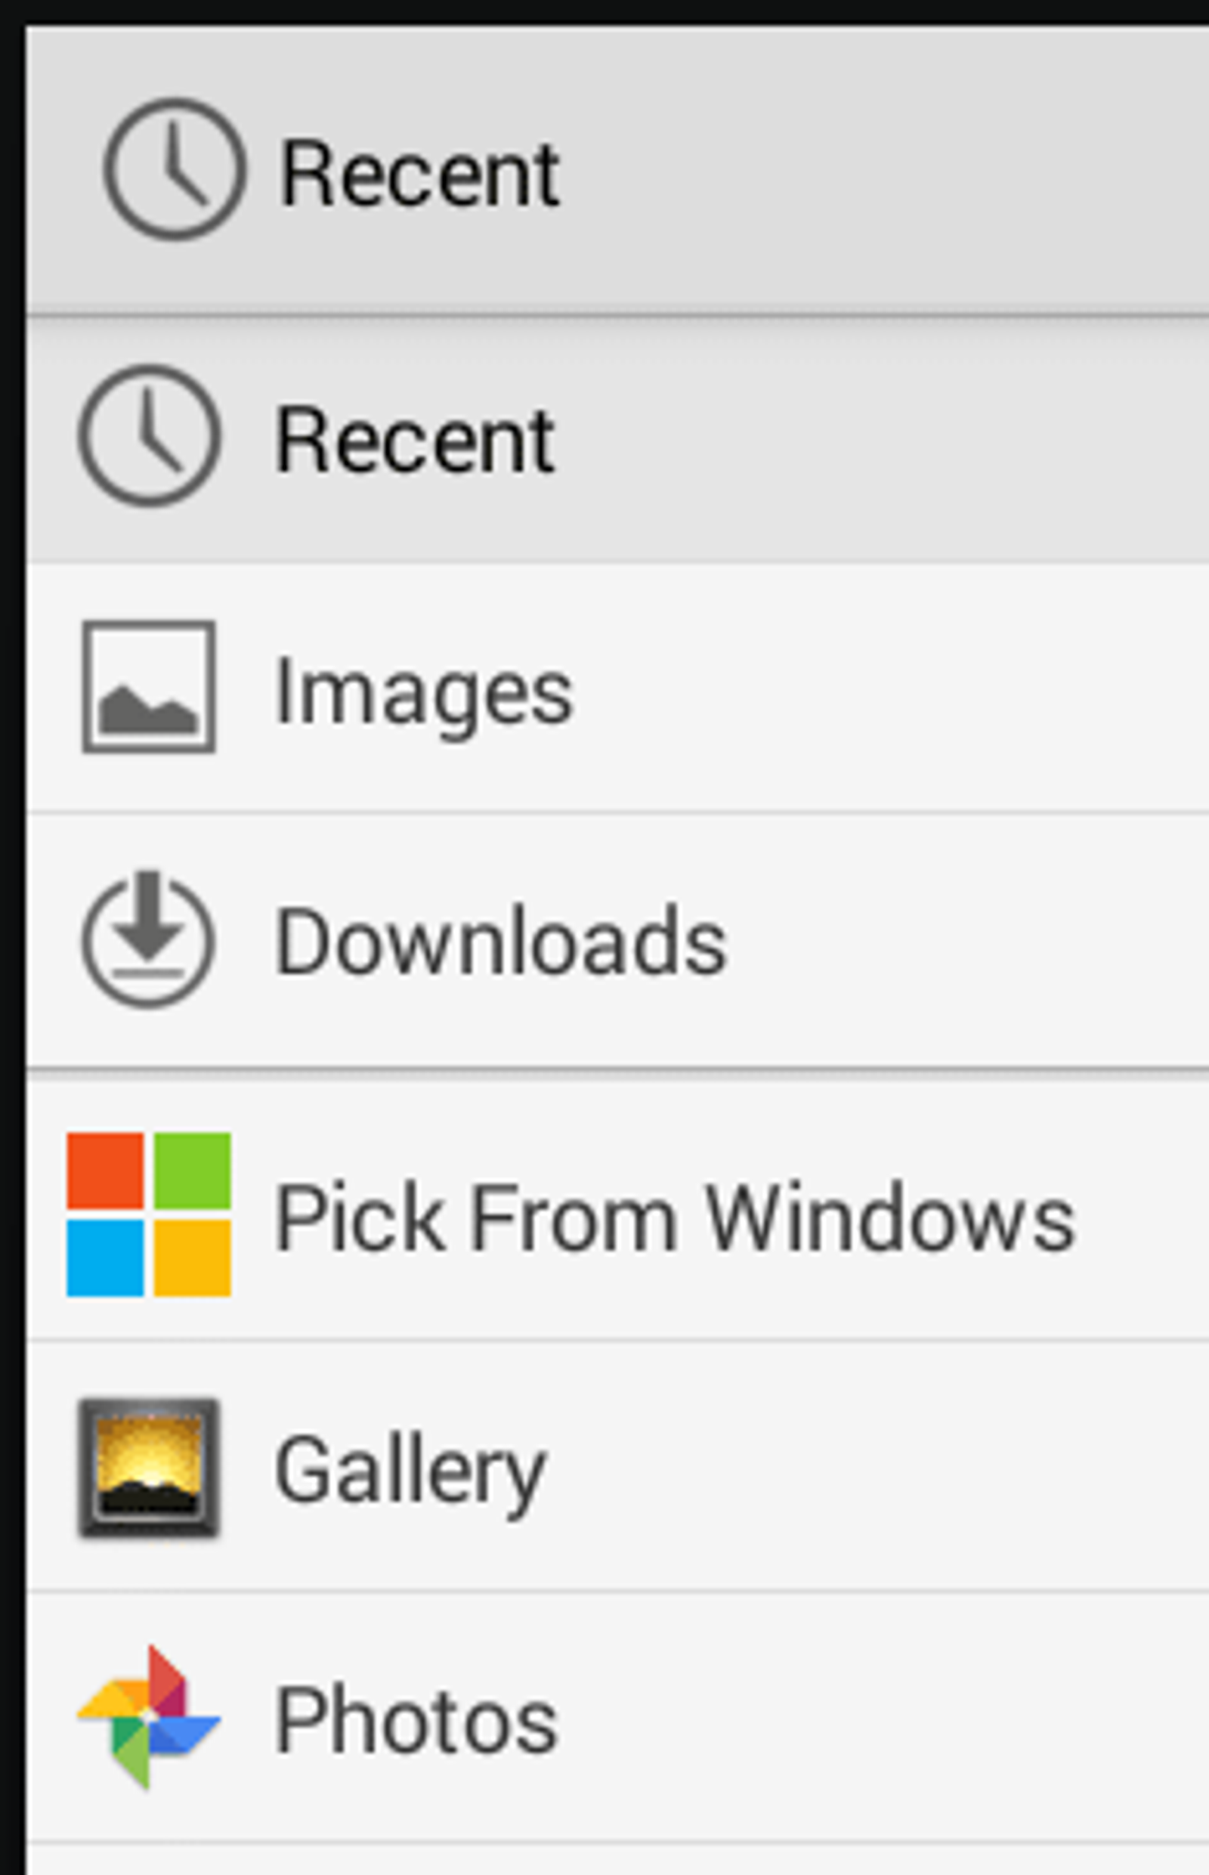Click the Images picture-frame icon
The image size is (1209, 1875).
(149, 686)
